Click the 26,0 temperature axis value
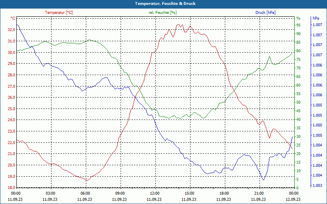Viewport: 327px width, 204px height. coord(11,98)
